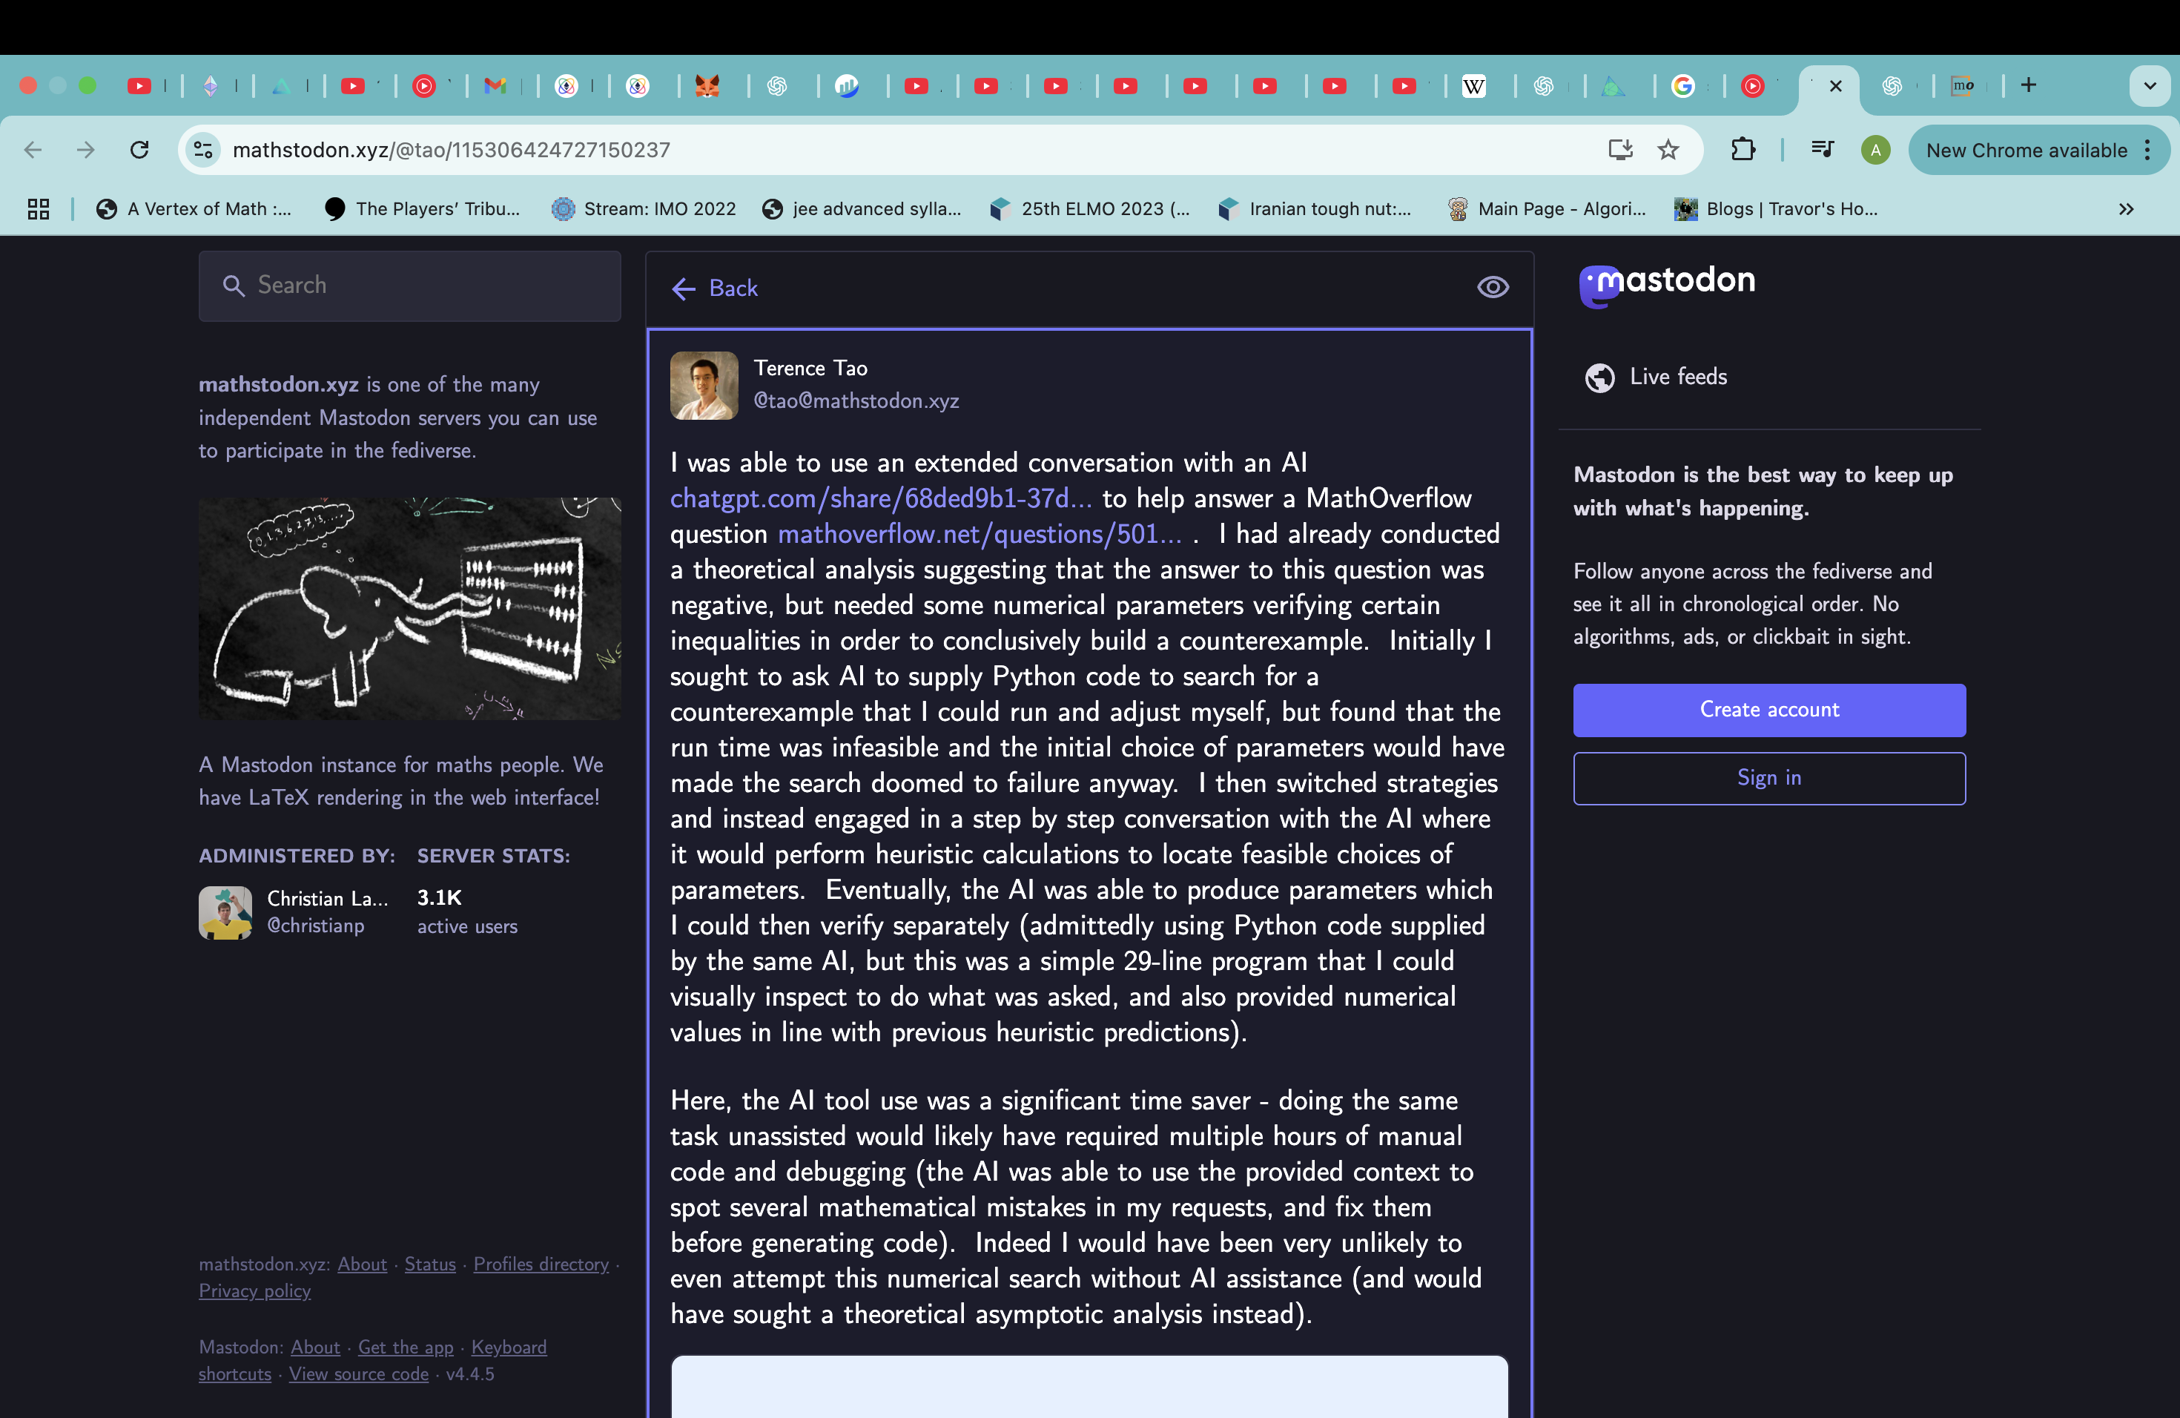Open the Chrome profile avatar A
The height and width of the screenshot is (1418, 2180).
pos(1875,151)
